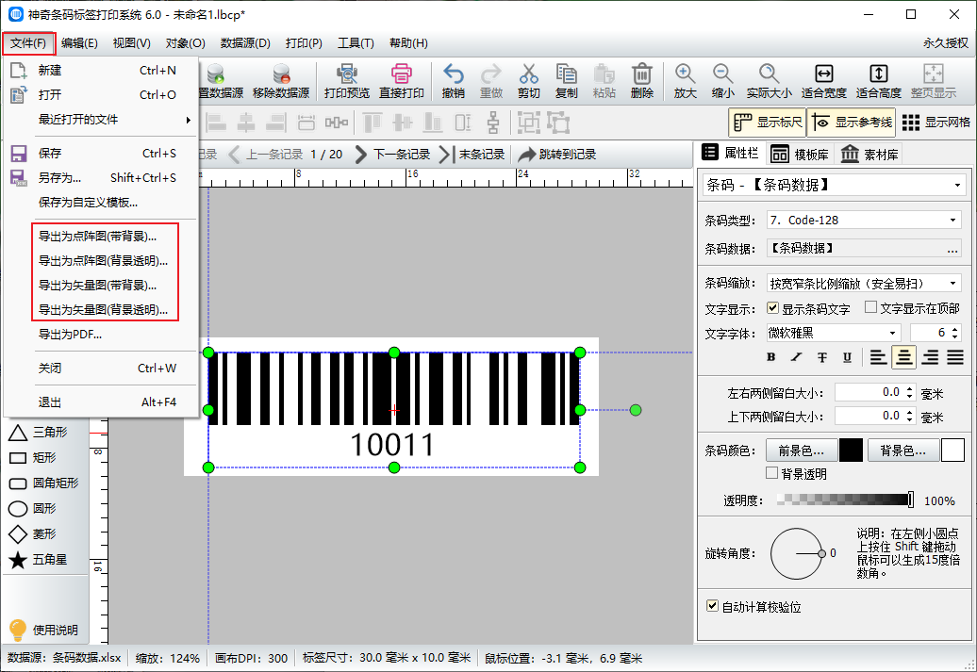Click the black foreground color swatch
The height and width of the screenshot is (672, 977).
(x=852, y=451)
